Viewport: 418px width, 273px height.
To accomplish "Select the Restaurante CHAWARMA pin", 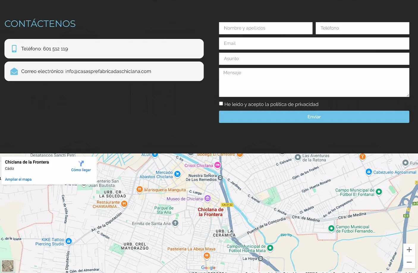I will click(124, 204).
